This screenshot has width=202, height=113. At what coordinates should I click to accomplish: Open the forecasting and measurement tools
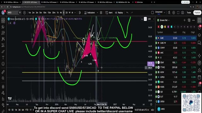(x=3, y=45)
